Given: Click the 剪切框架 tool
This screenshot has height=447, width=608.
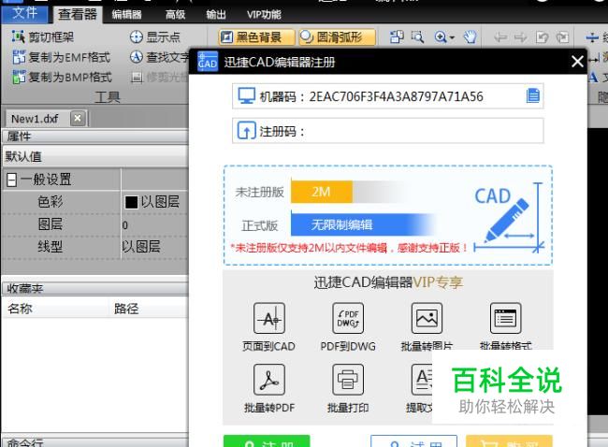Looking at the screenshot, I should (43, 36).
